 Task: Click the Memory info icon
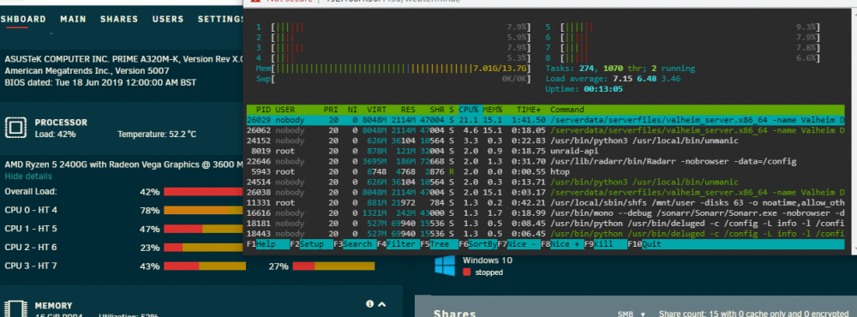click(370, 304)
